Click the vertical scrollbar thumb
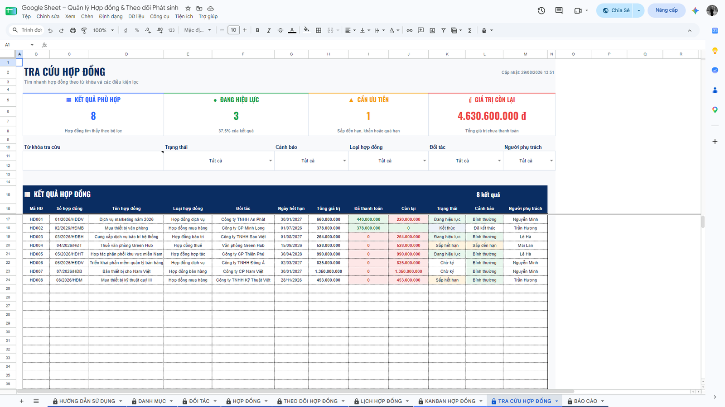The width and height of the screenshot is (725, 407). pyautogui.click(x=703, y=222)
